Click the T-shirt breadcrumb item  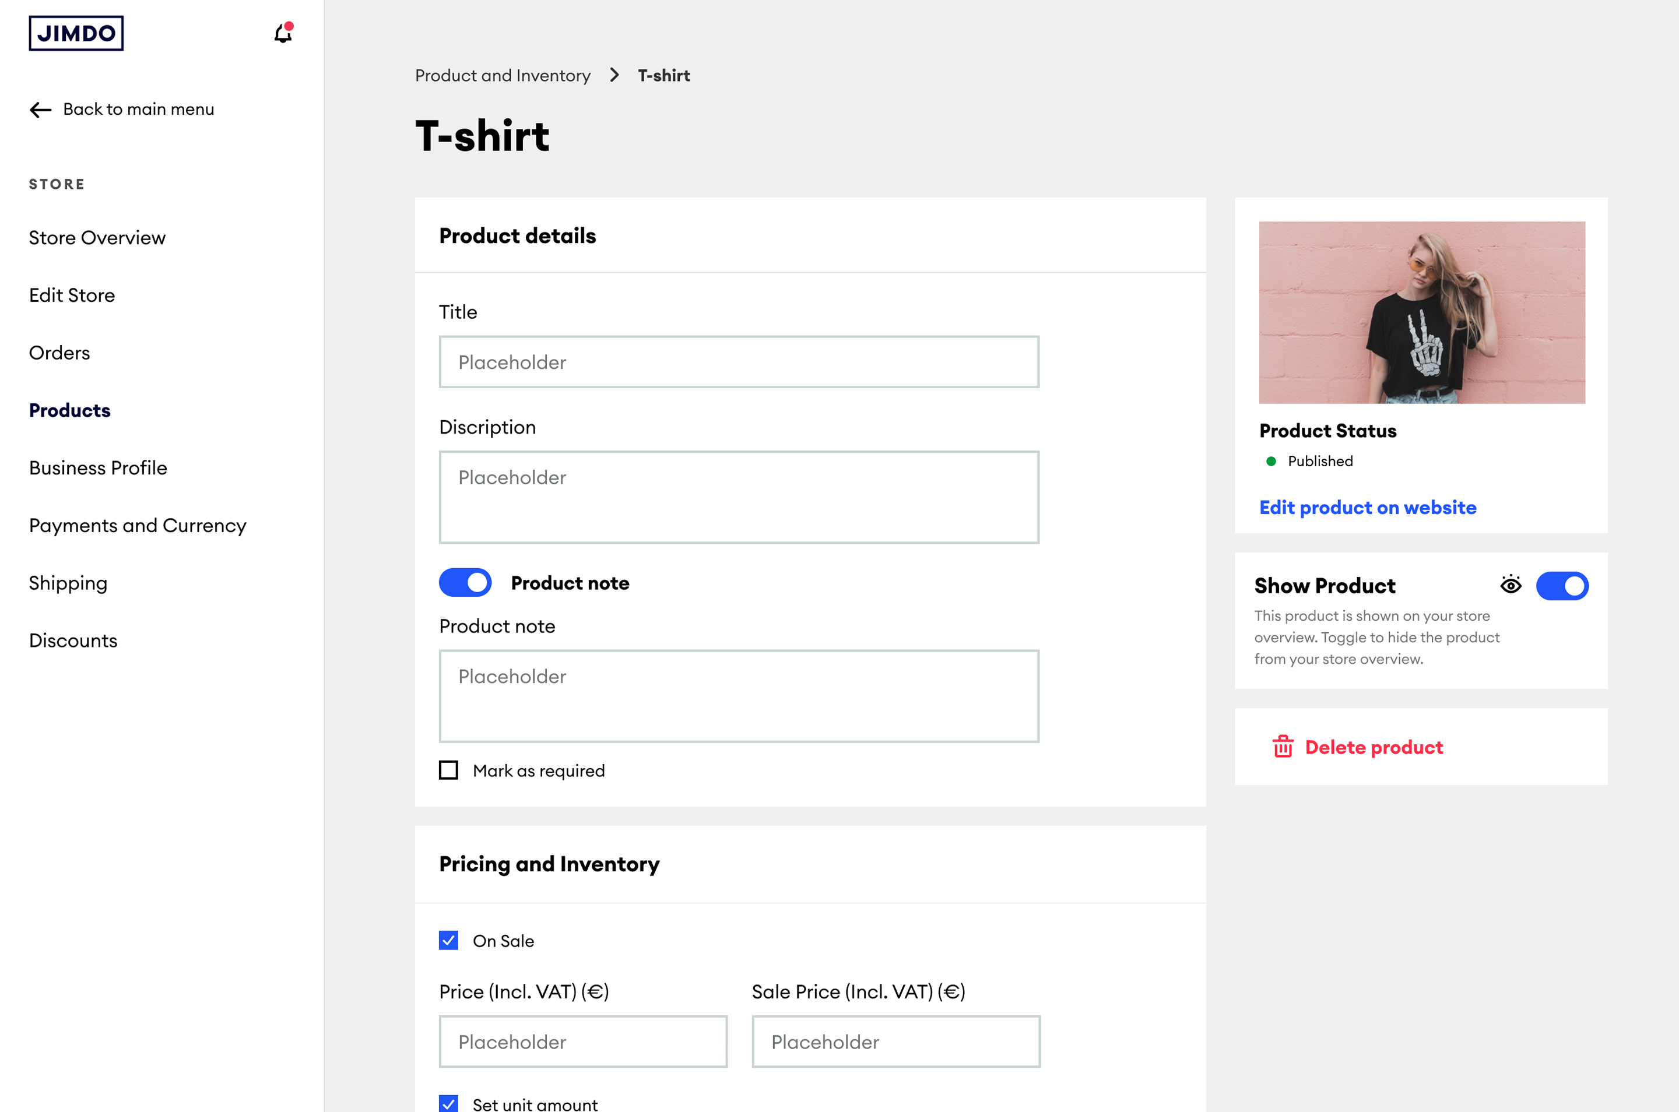pyautogui.click(x=663, y=75)
